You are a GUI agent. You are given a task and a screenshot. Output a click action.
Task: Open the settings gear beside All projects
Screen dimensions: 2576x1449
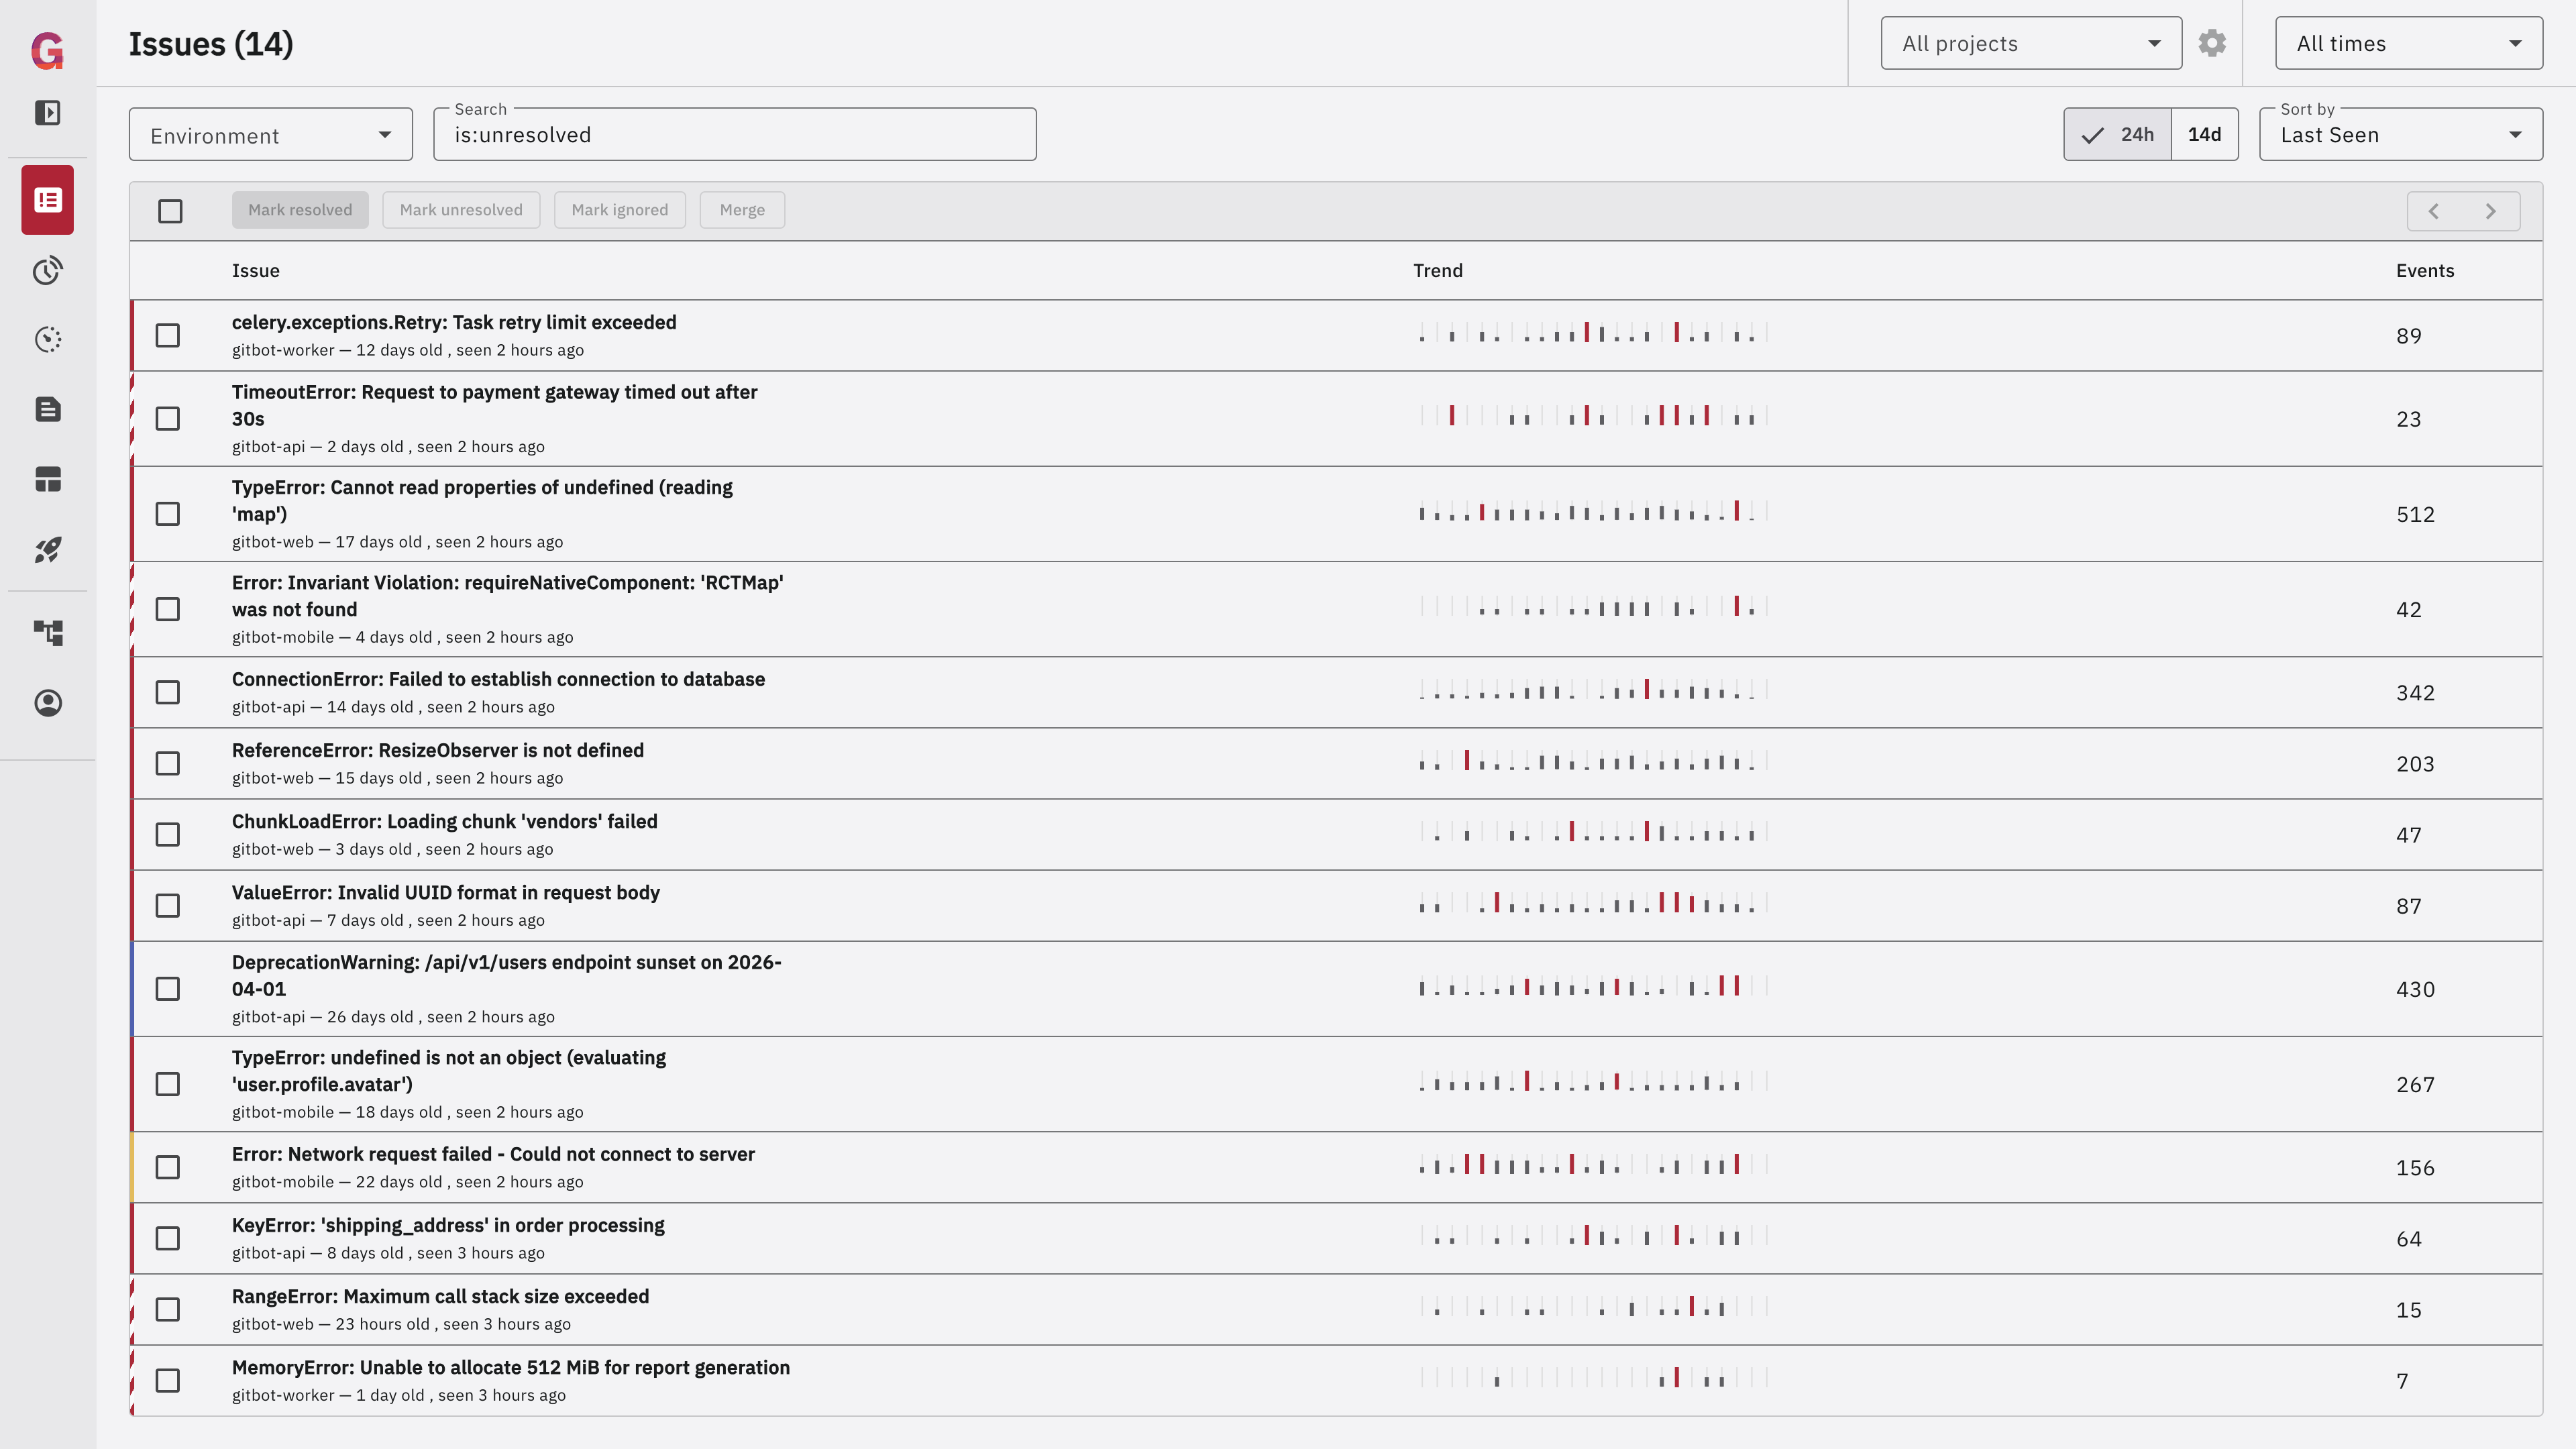point(2211,43)
